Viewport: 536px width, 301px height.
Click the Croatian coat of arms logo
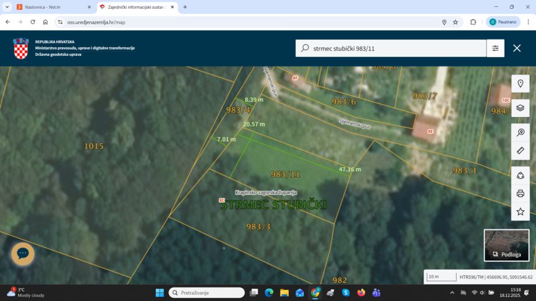pyautogui.click(x=21, y=48)
